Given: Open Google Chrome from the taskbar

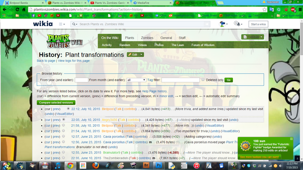Looking at the screenshot, I should click(70, 166).
